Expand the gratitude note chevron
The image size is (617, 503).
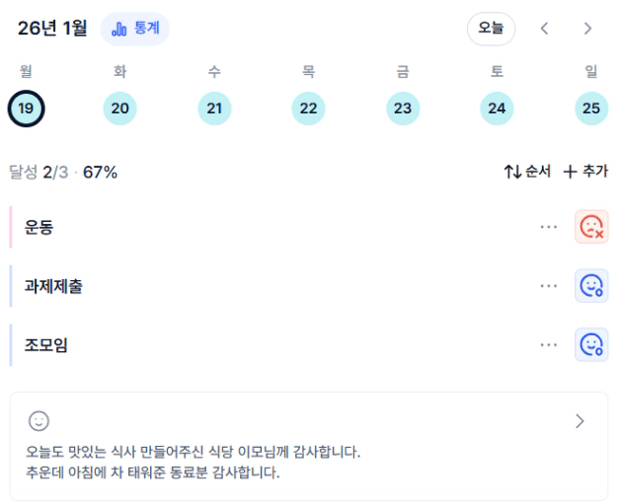tap(579, 421)
